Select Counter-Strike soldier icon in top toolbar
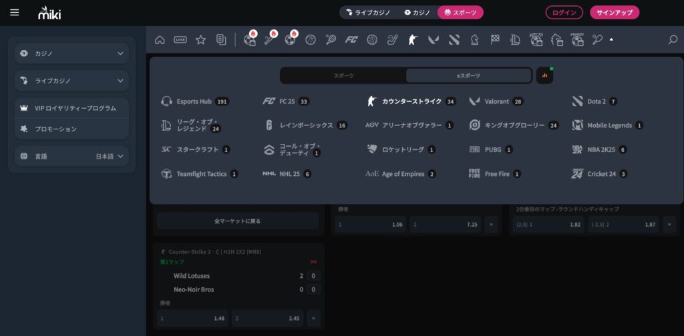 click(412, 39)
